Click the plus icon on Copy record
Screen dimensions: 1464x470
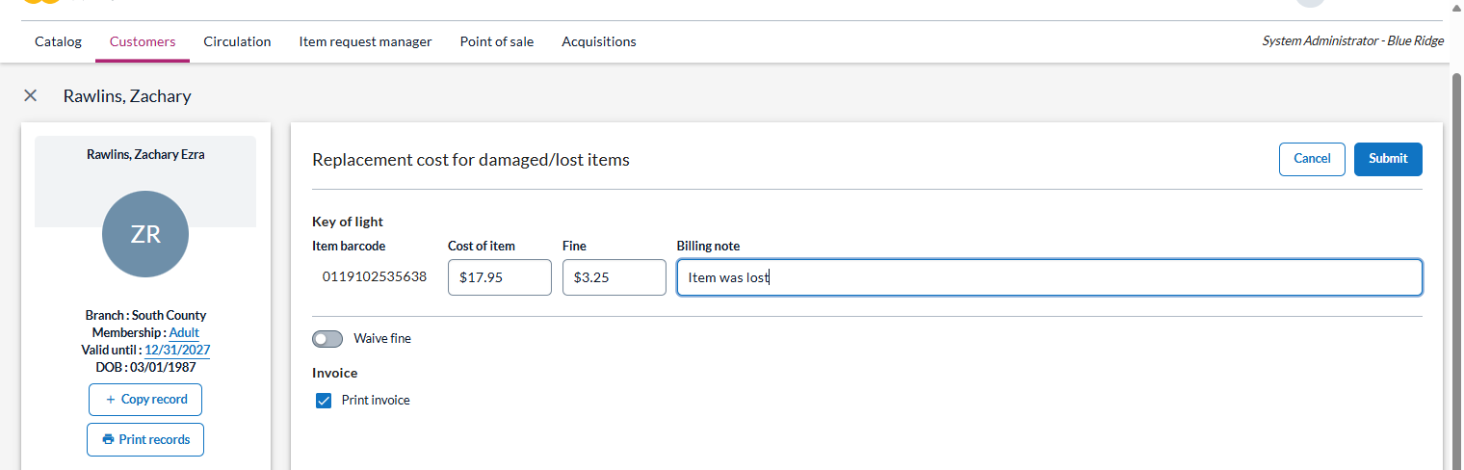pyautogui.click(x=111, y=400)
